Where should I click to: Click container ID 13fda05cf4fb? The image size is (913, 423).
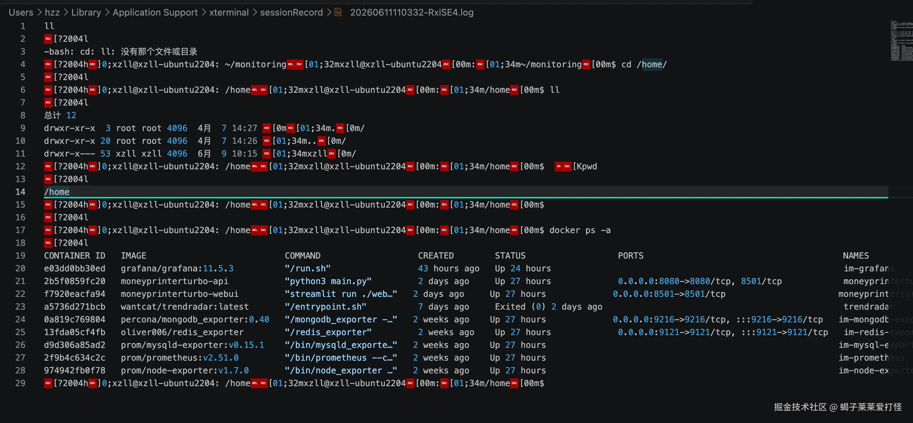(75, 332)
